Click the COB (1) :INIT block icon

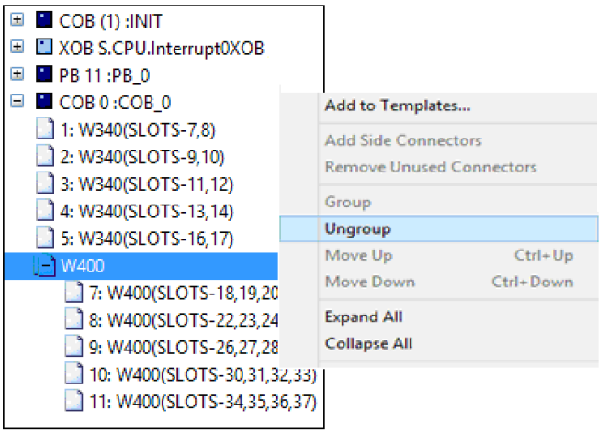(x=44, y=19)
